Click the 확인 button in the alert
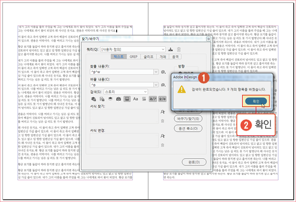The width and height of the screenshot is (296, 202). 256,102
